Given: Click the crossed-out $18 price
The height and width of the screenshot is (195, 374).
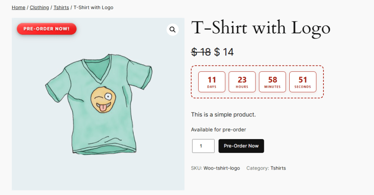Looking at the screenshot, I should (x=201, y=52).
